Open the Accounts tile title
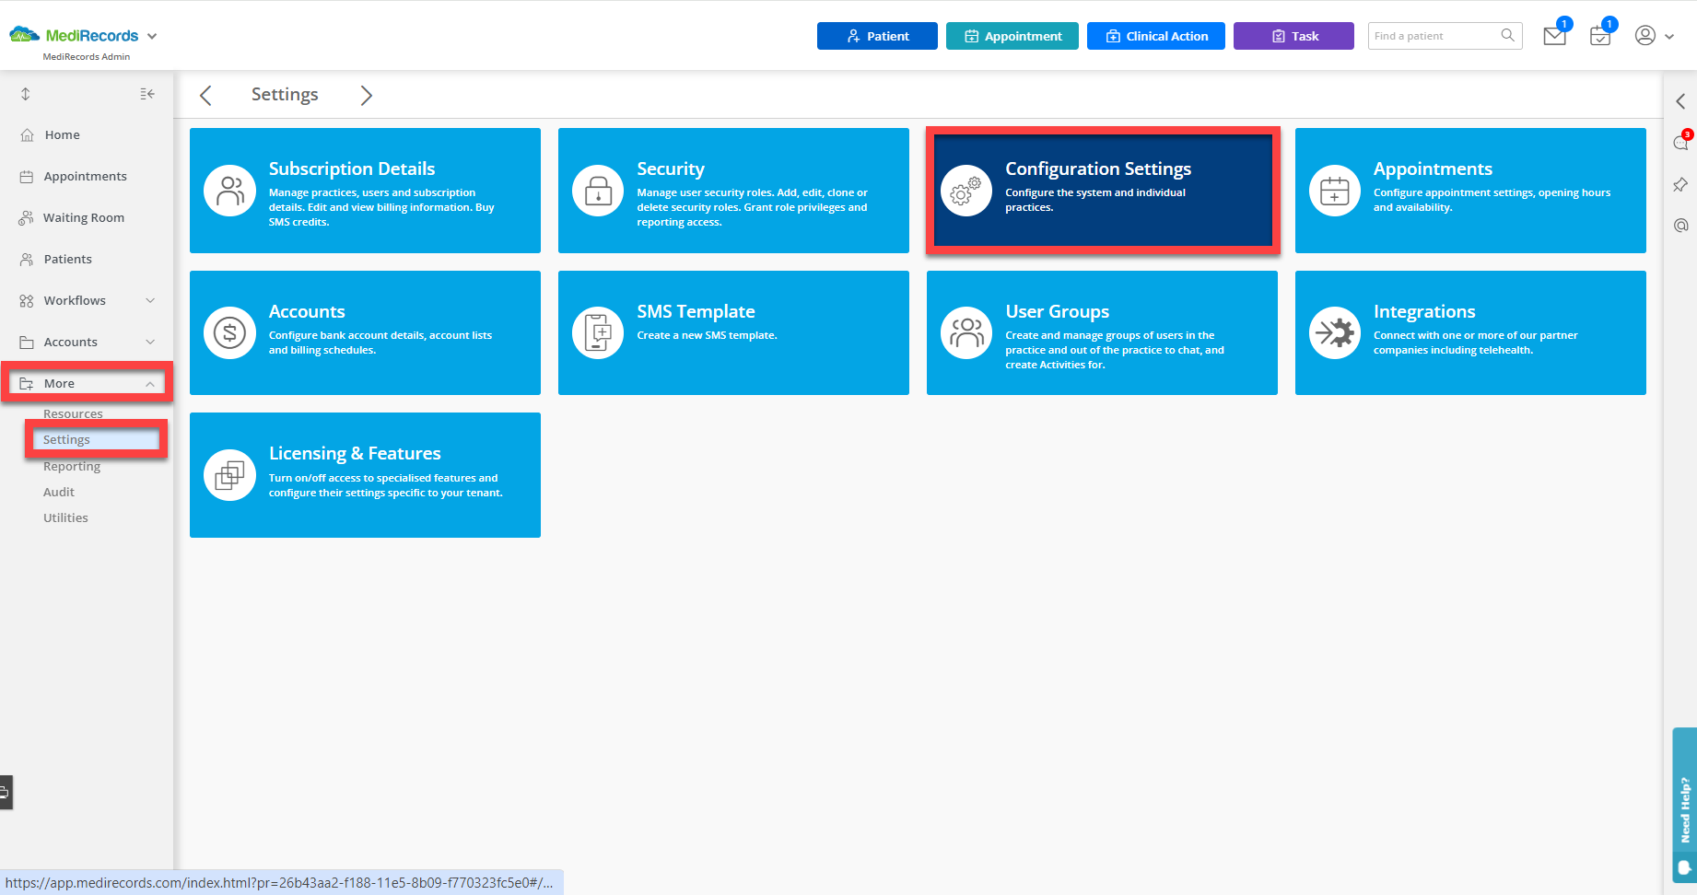 point(307,311)
